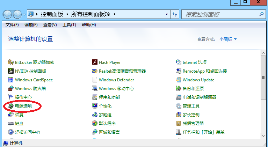Expand the 控制面板 breadcrumb arrow
This screenshot has width=268, height=147.
coord(68,15)
